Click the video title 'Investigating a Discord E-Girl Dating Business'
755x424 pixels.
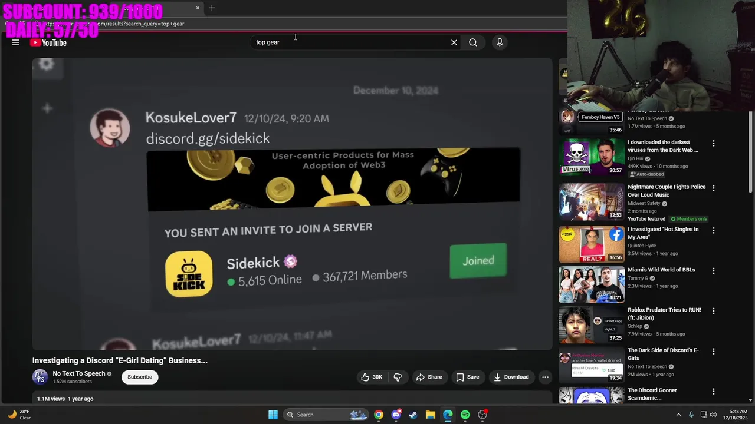(120, 360)
